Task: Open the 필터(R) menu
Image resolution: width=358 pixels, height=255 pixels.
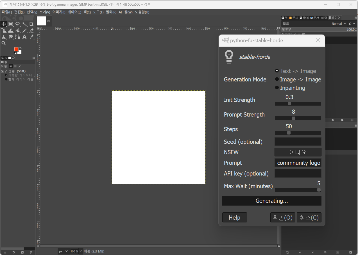Action: coord(111,12)
